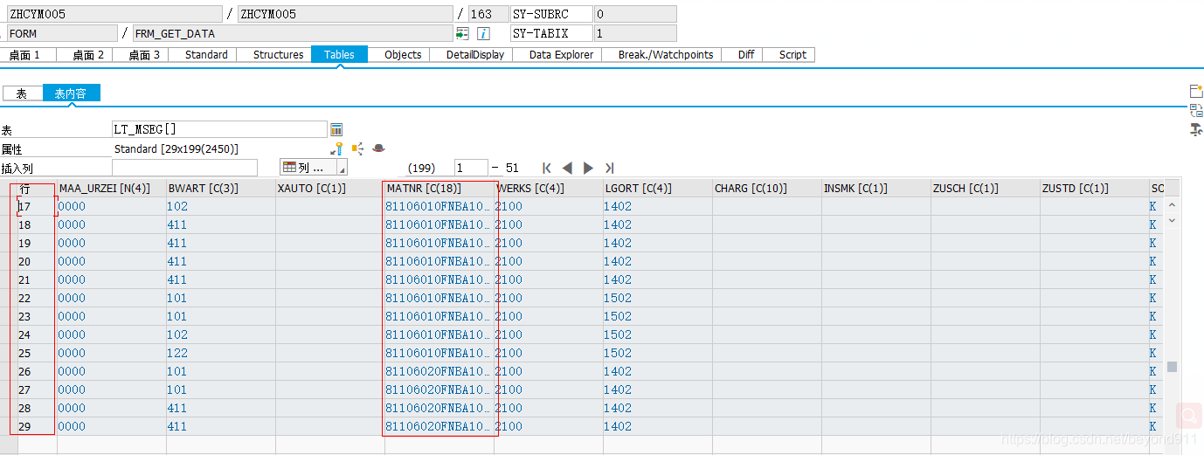Click the table layout icon beside LT_MSEG[]

click(x=336, y=129)
